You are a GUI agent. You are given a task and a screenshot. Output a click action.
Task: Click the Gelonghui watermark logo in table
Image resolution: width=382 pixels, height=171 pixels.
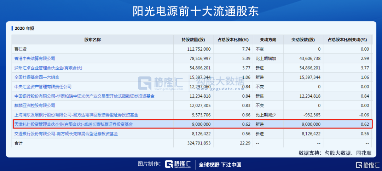tap(160, 83)
